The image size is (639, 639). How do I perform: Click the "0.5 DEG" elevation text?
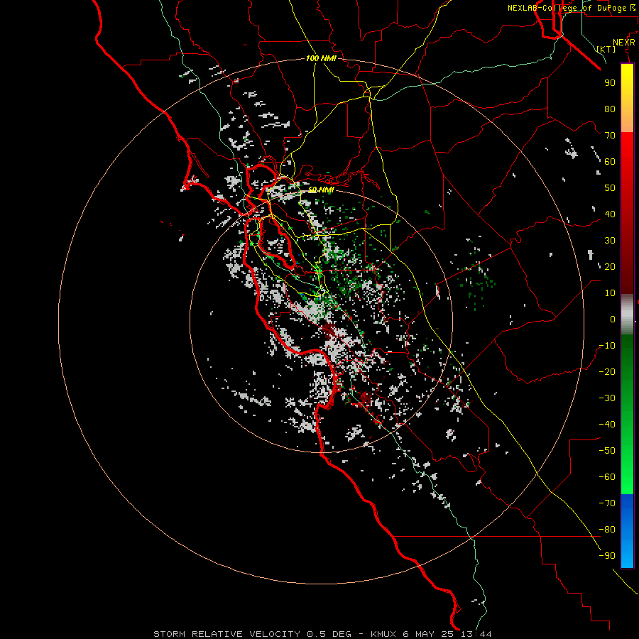point(329,634)
